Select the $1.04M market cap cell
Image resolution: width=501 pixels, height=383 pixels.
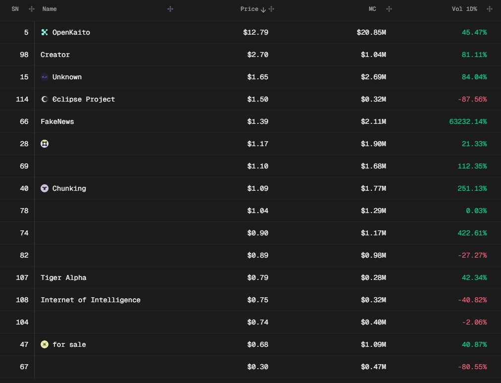[x=373, y=55]
